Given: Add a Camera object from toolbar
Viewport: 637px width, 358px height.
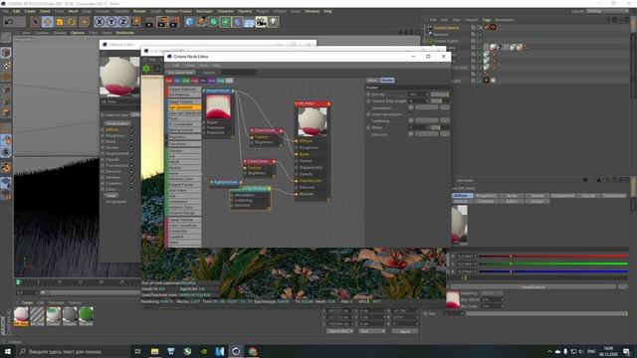Looking at the screenshot, I should coord(261,22).
